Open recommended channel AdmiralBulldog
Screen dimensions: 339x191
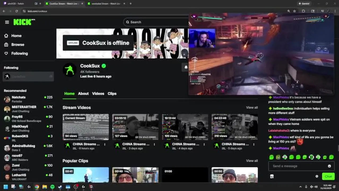pyautogui.click(x=28, y=148)
